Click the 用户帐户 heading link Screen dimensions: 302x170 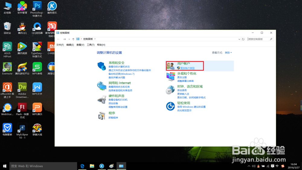pos(184,63)
